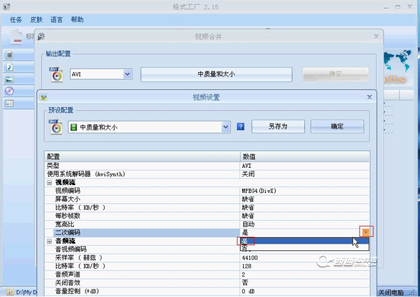This screenshot has width=420, height=297.
Task: Select the audio music-note icon in the sidebar
Action: click(x=9, y=67)
